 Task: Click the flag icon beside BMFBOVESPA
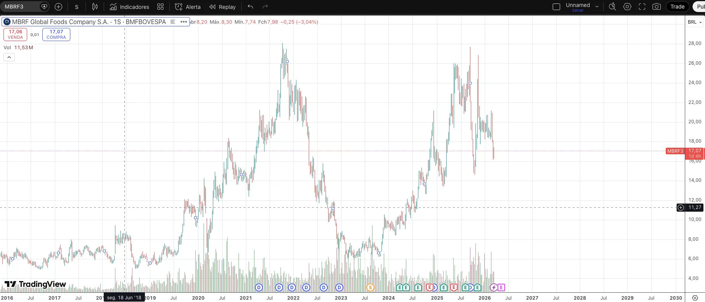(x=173, y=22)
